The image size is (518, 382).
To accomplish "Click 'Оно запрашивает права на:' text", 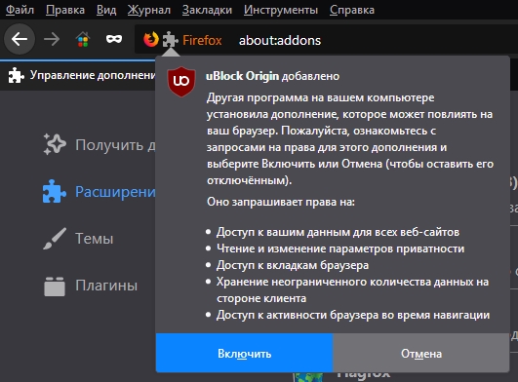I will tap(281, 202).
